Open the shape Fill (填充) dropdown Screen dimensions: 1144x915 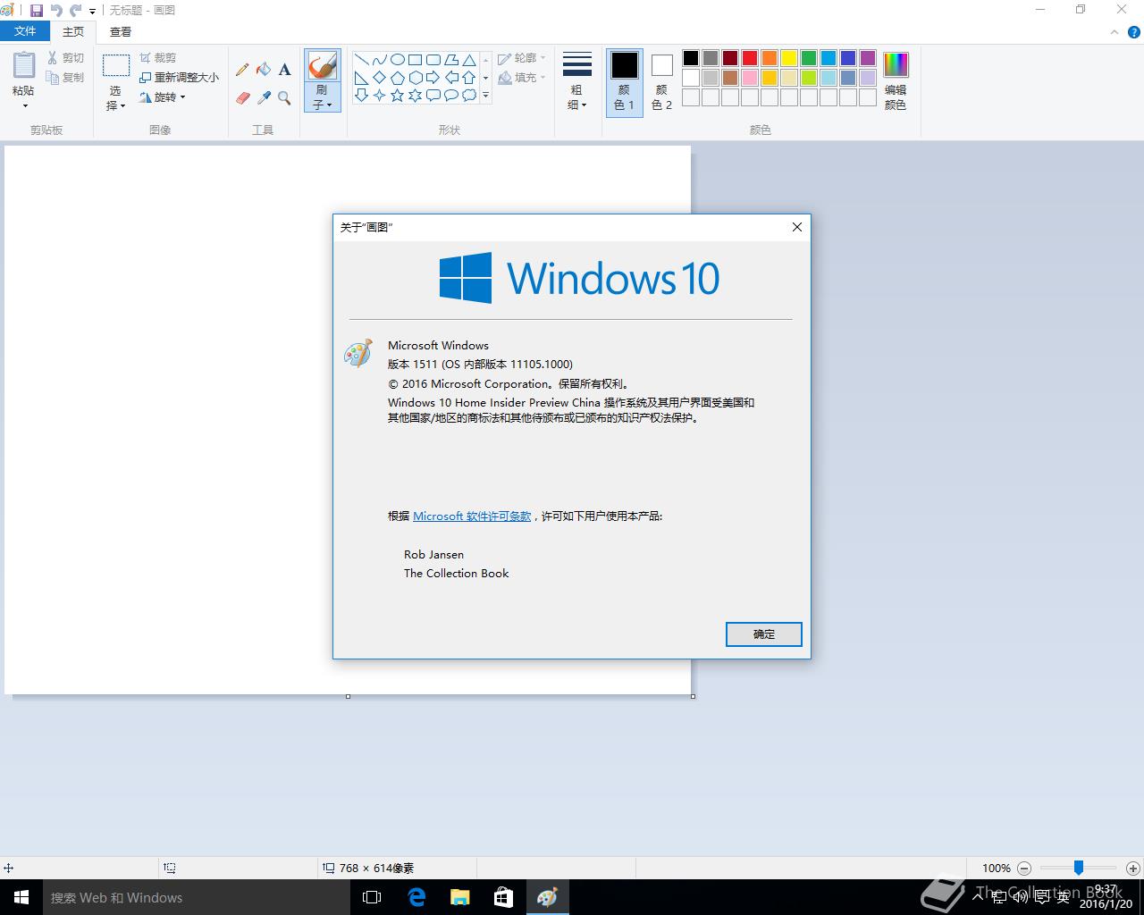click(521, 78)
